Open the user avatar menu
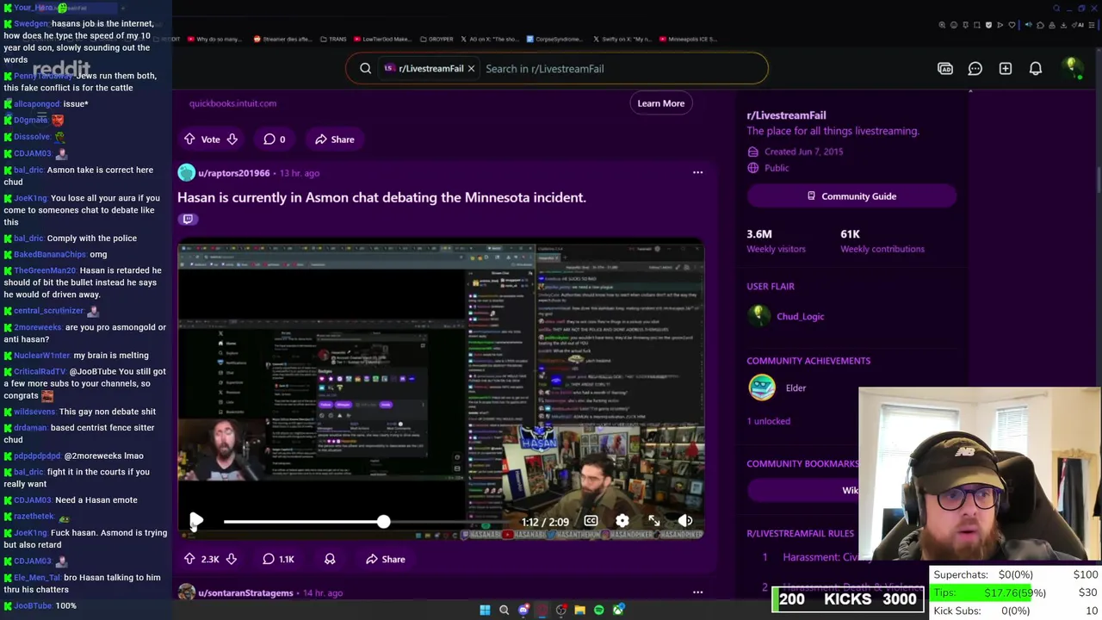1102x620 pixels. pyautogui.click(x=1072, y=68)
